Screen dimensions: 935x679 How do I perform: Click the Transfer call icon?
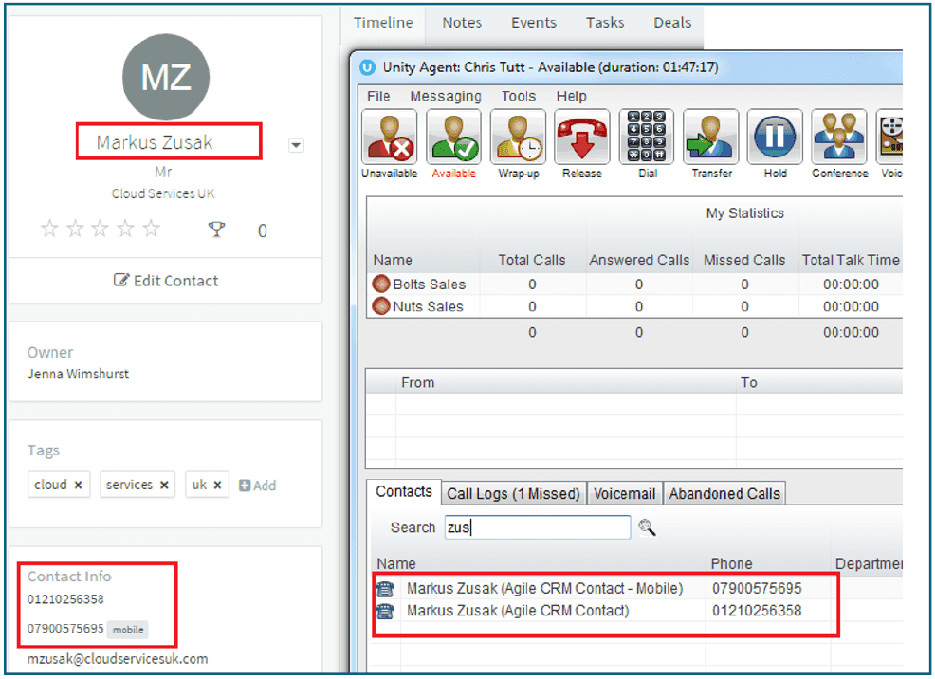(x=711, y=138)
